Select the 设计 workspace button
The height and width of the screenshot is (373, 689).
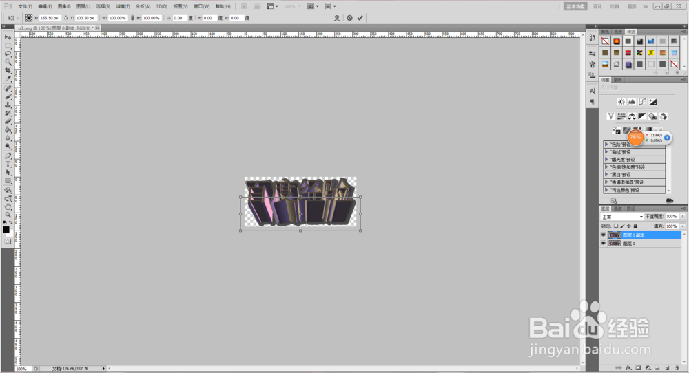[x=597, y=6]
